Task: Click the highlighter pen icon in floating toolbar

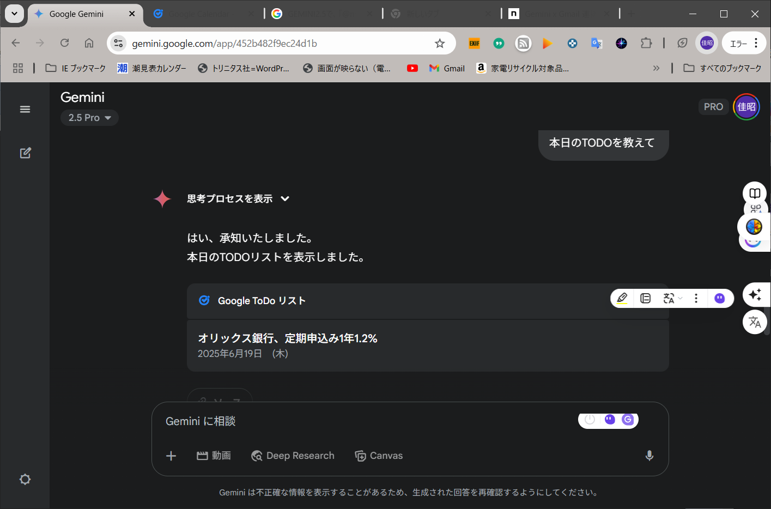Action: coord(622,298)
